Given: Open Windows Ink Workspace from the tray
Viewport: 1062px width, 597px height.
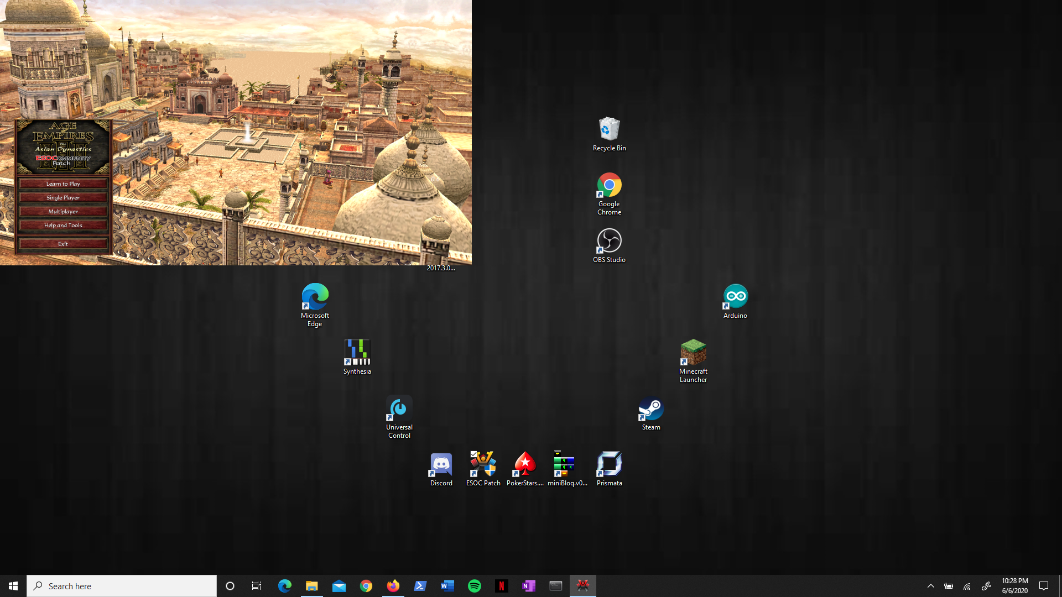Looking at the screenshot, I should [986, 586].
